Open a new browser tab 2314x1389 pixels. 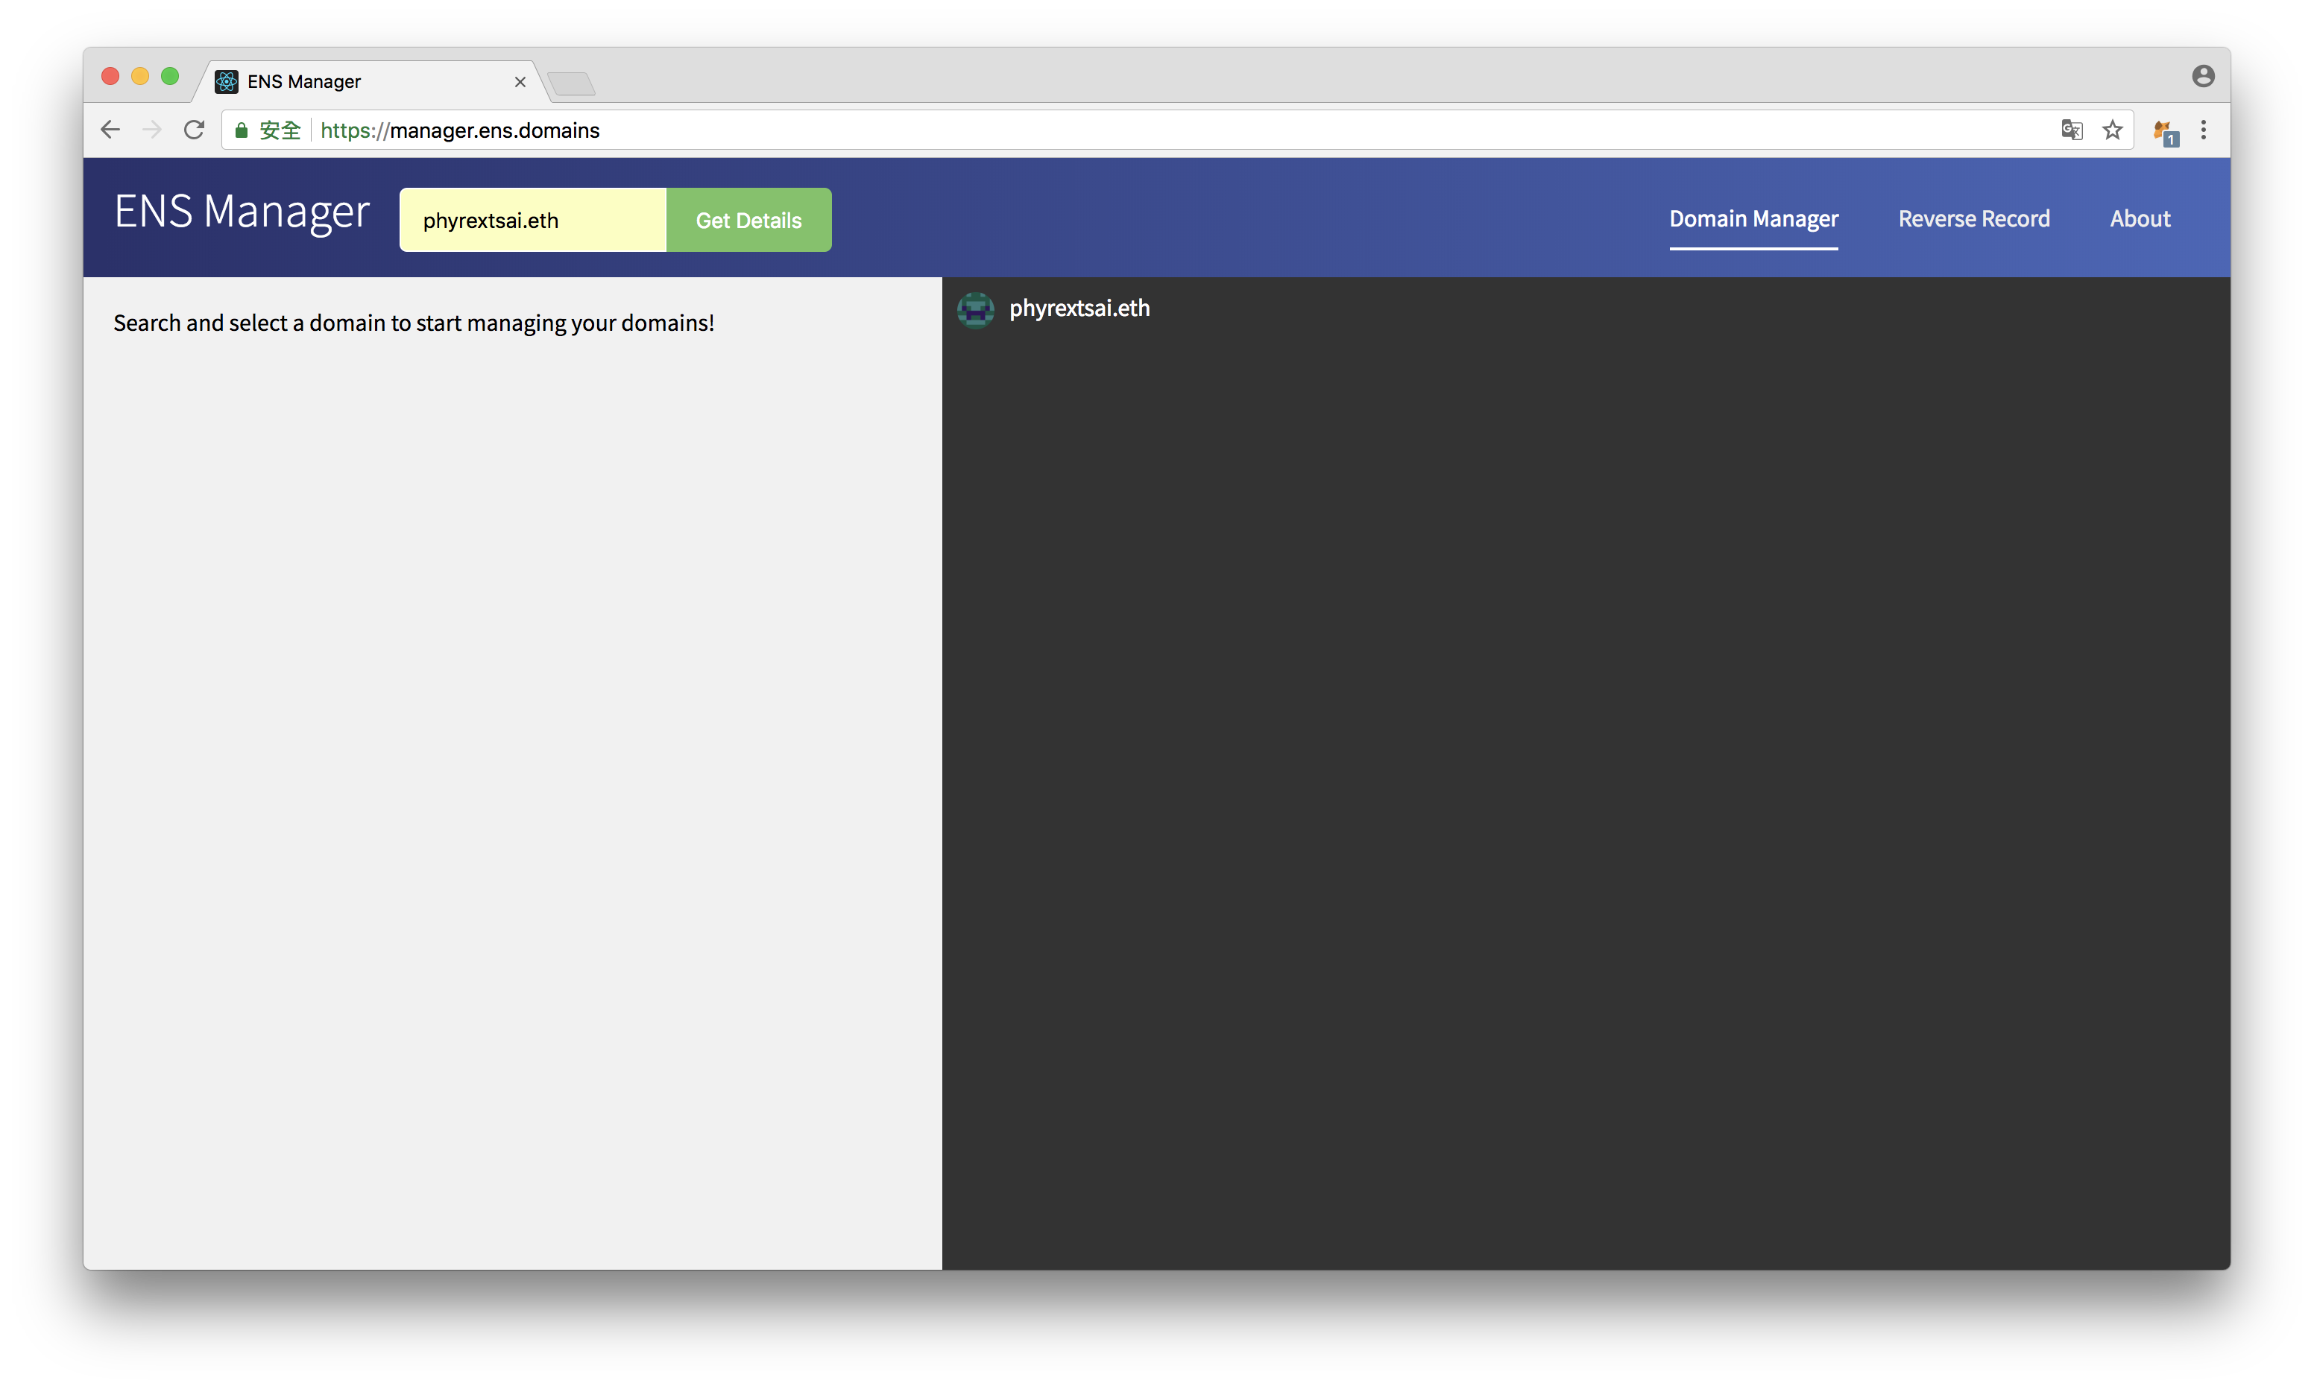point(572,84)
